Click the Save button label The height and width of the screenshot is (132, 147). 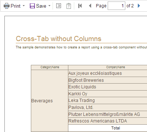pos(41,6)
